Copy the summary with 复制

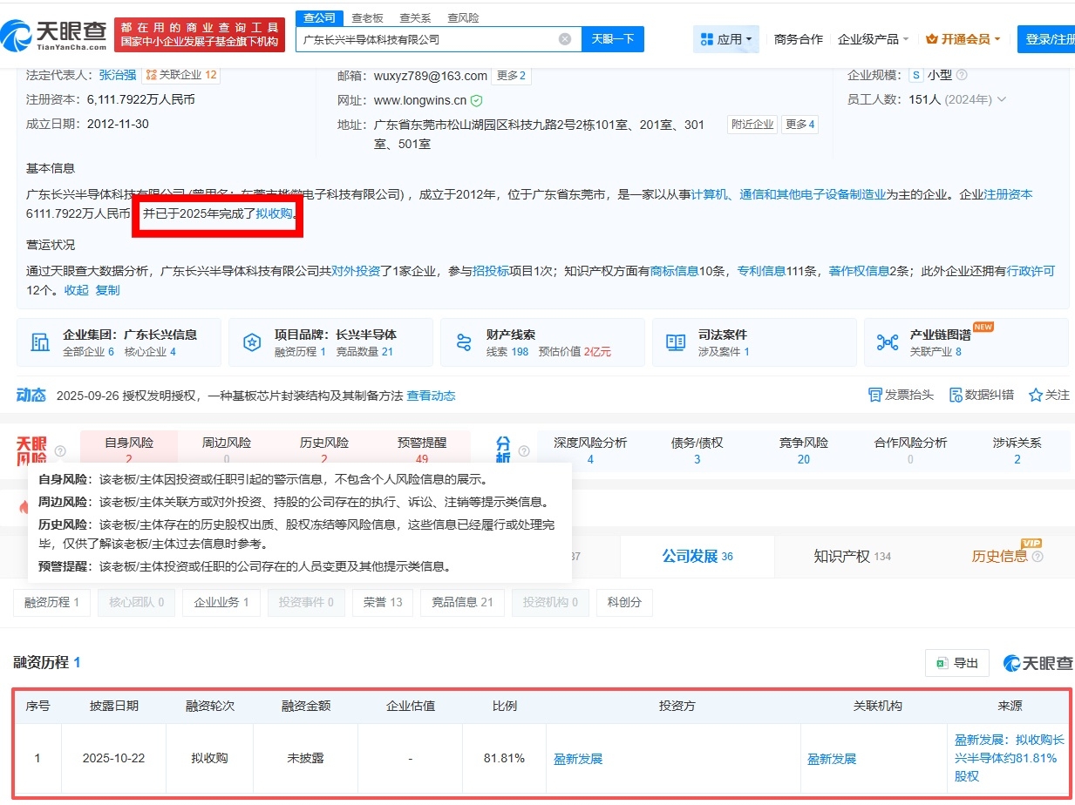click(x=107, y=290)
